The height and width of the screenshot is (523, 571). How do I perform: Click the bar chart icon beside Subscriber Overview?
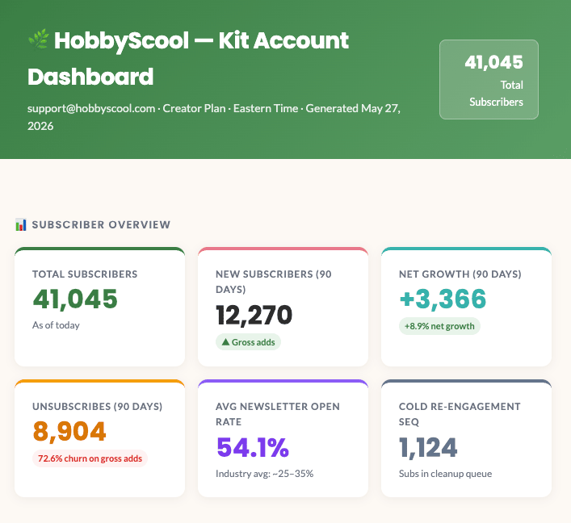(21, 224)
